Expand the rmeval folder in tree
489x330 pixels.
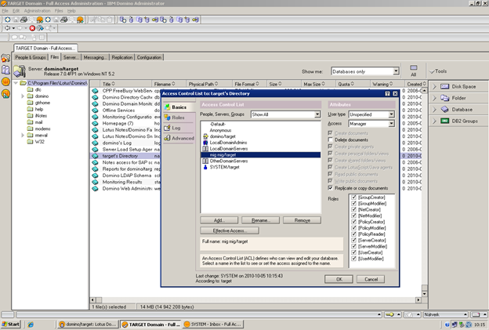pyautogui.click(x=23, y=135)
